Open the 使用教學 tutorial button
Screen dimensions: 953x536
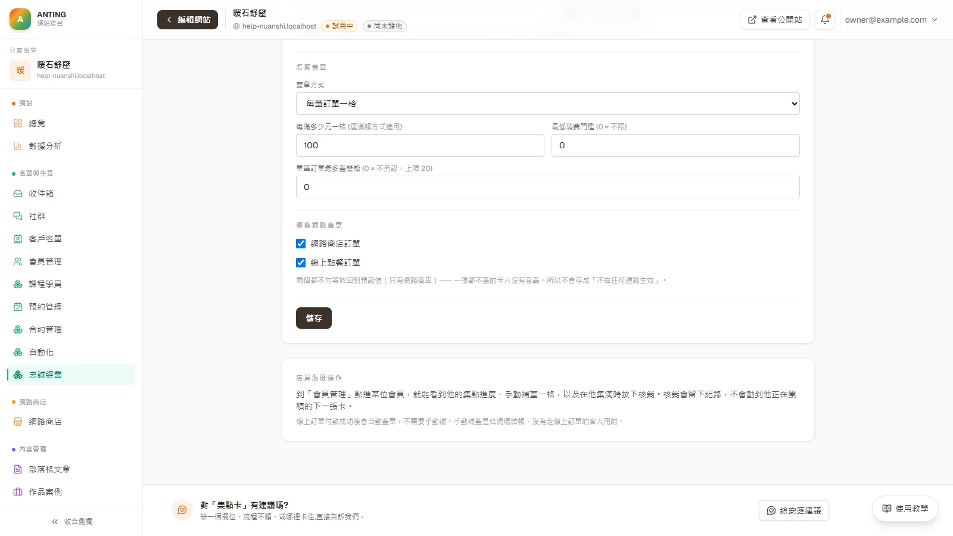tap(905, 509)
